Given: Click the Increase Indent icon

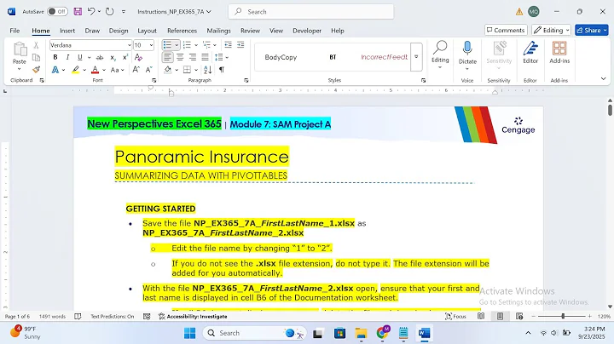Looking at the screenshot, I should (x=240, y=45).
